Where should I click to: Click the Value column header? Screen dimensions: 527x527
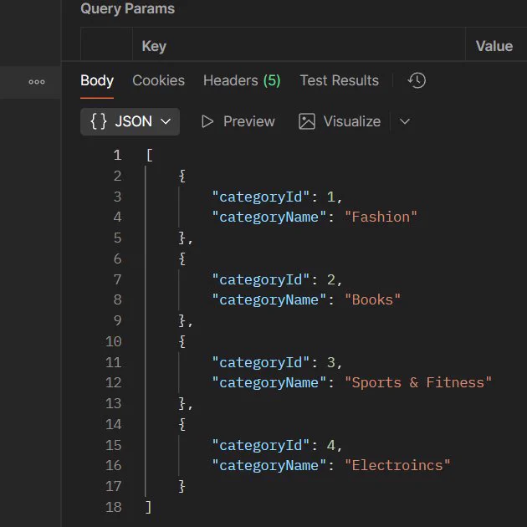pyautogui.click(x=494, y=46)
